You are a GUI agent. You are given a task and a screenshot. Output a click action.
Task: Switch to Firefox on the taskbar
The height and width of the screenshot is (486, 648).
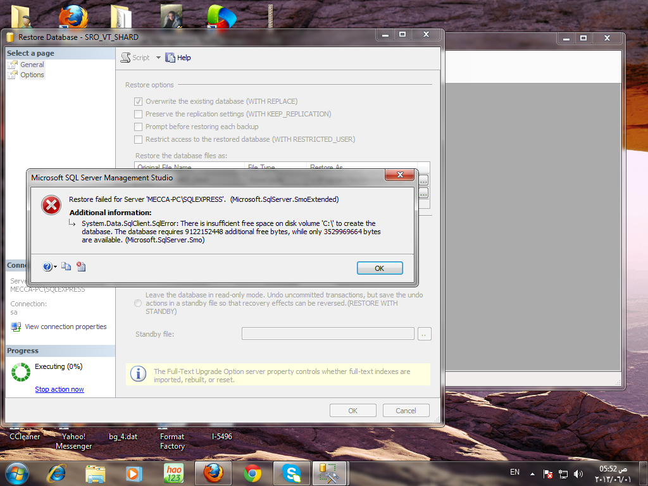[x=213, y=473]
